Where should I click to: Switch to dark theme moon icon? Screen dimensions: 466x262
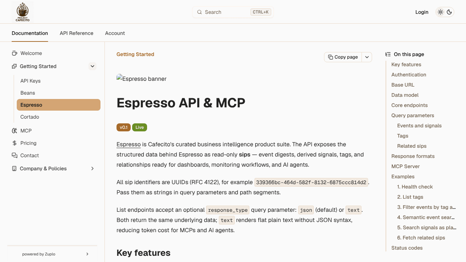[x=449, y=12]
